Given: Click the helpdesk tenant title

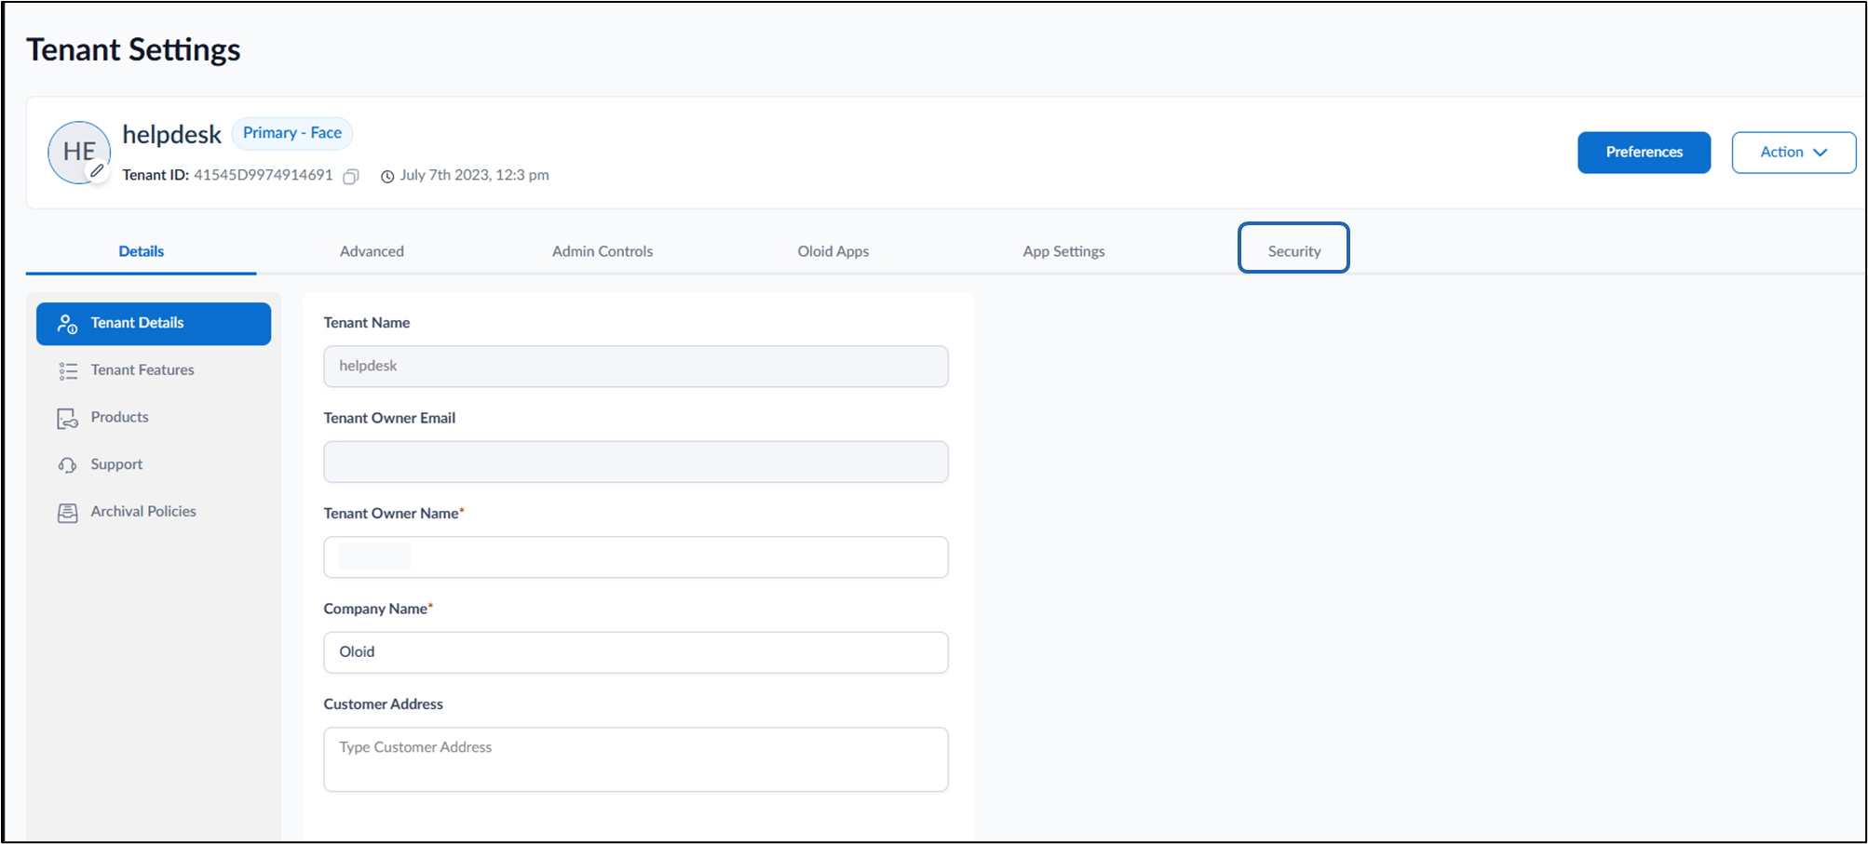Looking at the screenshot, I should [x=172, y=135].
